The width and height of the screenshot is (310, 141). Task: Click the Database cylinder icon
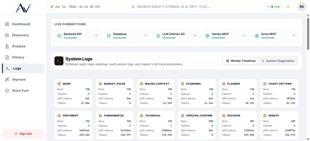[x=109, y=36]
